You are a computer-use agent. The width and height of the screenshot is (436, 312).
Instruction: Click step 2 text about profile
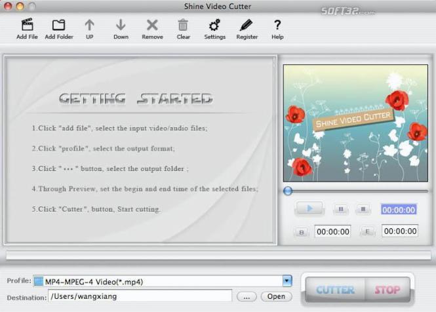click(103, 149)
